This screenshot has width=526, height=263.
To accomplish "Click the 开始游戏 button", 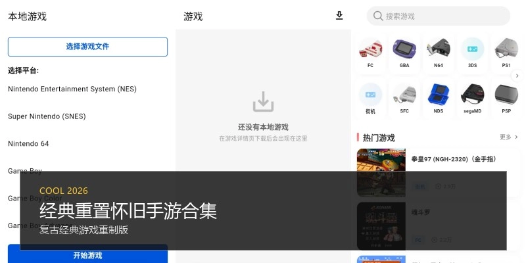I will click(x=87, y=255).
